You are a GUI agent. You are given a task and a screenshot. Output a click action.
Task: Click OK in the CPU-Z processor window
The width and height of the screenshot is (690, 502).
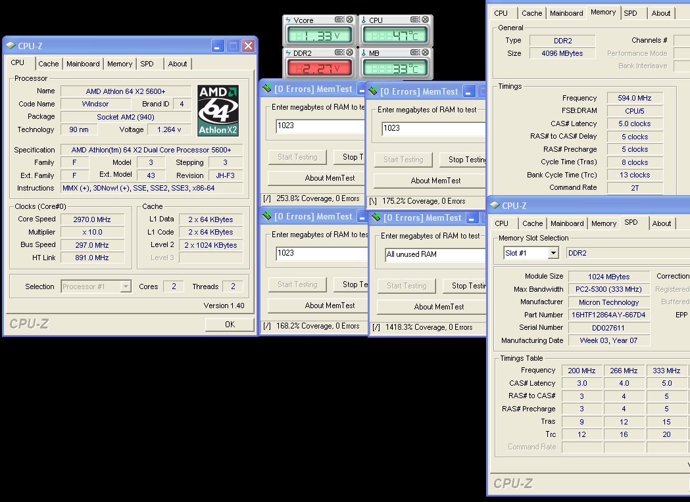230,325
